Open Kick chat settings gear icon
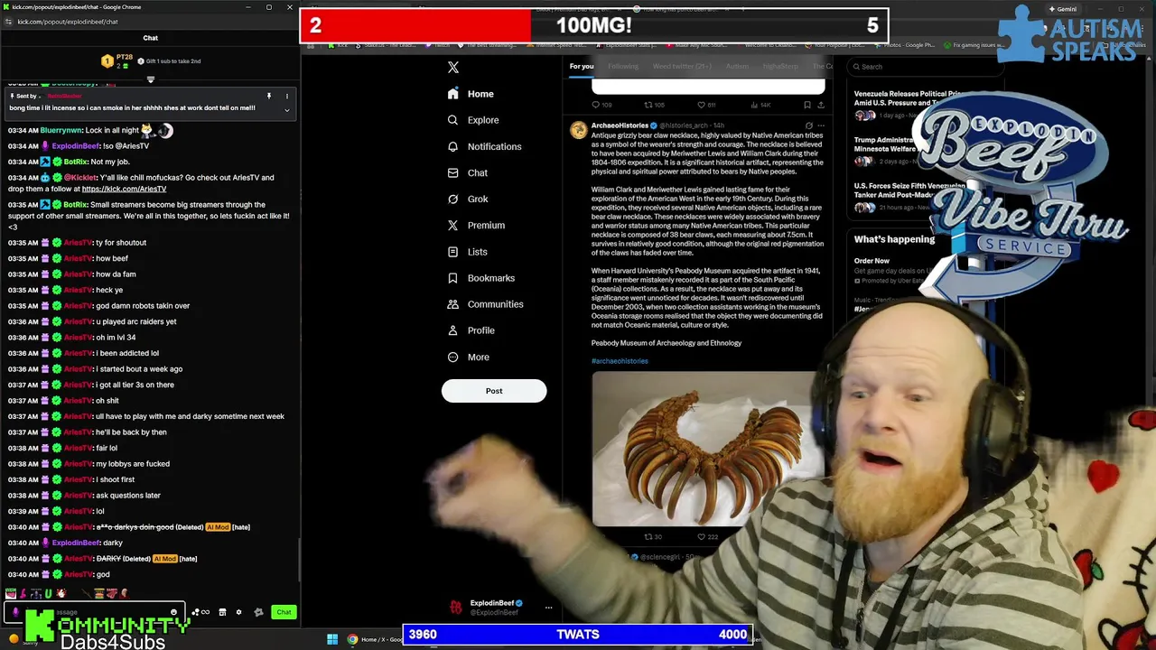This screenshot has height=650, width=1156. 238,612
